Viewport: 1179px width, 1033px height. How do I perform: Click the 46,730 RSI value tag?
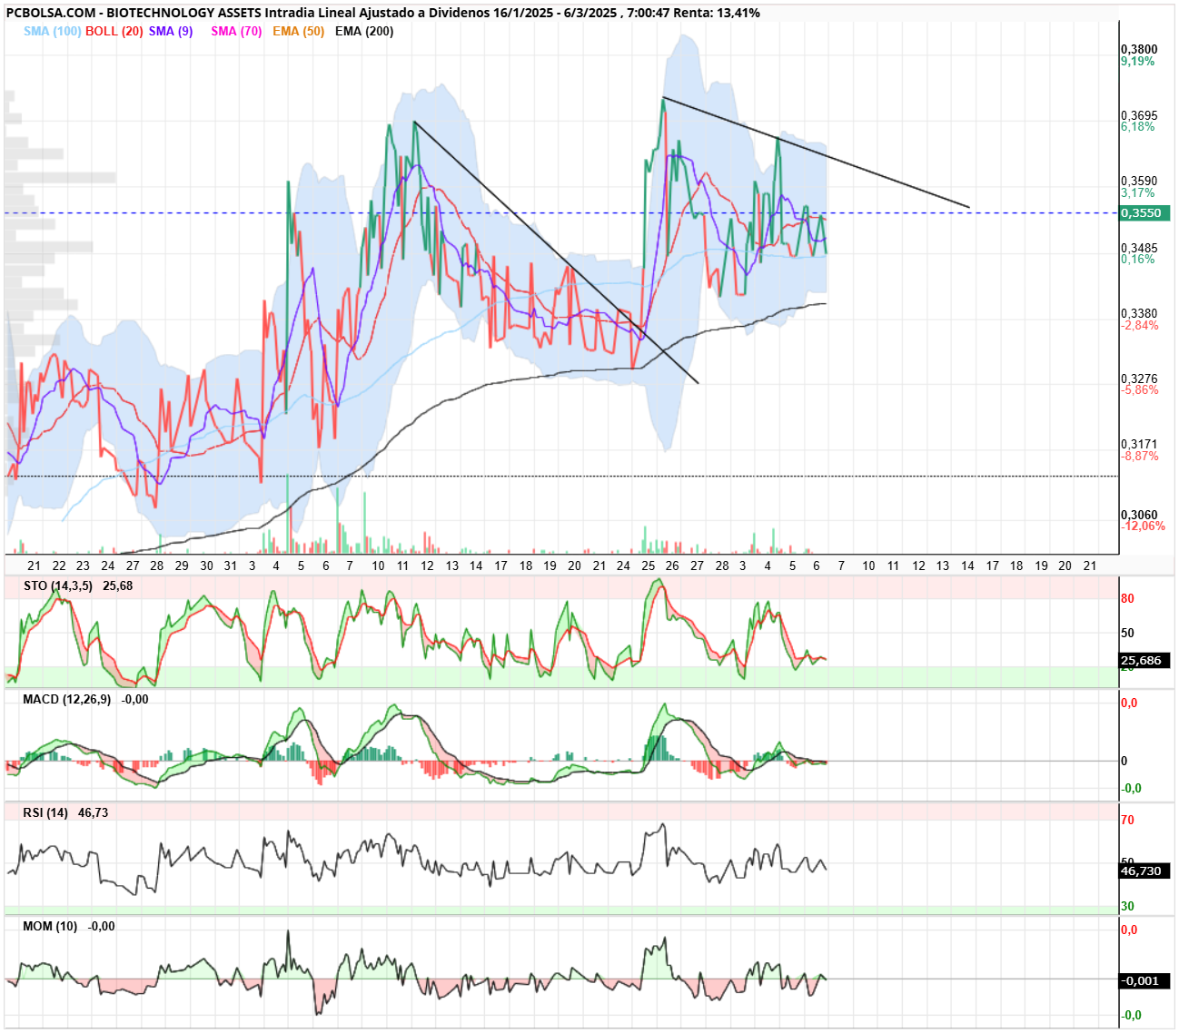click(x=1144, y=871)
